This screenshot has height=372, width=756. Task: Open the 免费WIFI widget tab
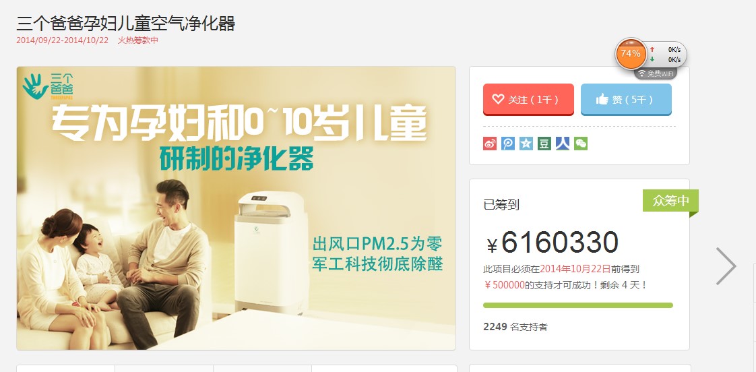(x=656, y=73)
